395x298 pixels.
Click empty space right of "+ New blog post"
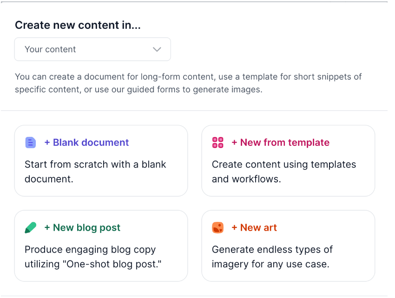click(x=153, y=228)
